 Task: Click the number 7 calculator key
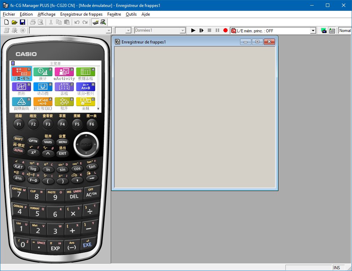tap(18, 194)
